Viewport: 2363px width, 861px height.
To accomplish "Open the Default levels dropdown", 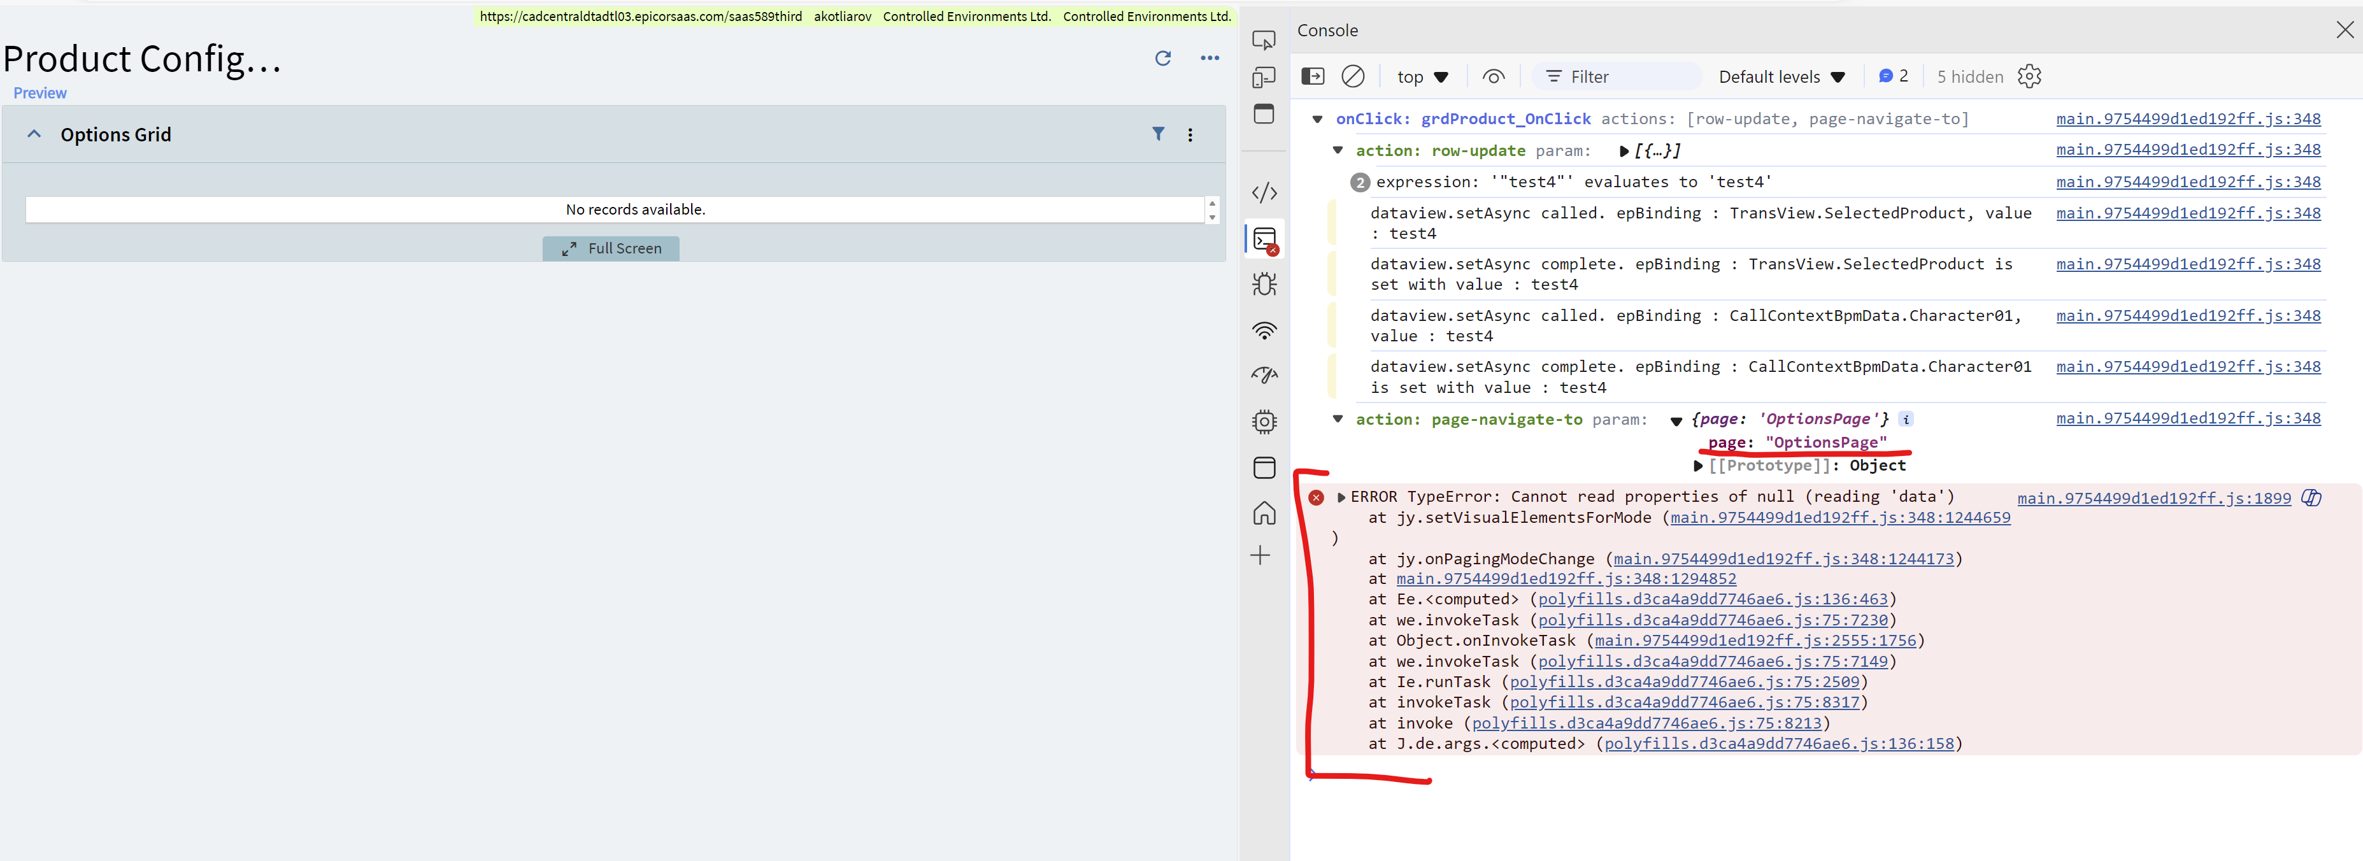I will tap(1781, 77).
